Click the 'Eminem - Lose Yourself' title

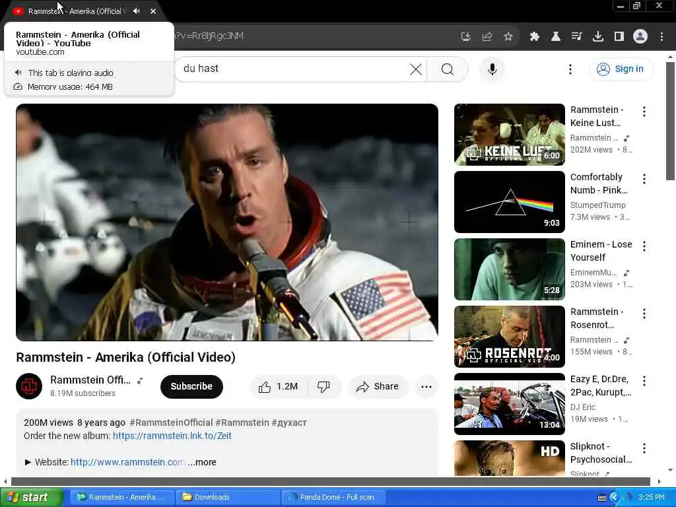click(601, 251)
